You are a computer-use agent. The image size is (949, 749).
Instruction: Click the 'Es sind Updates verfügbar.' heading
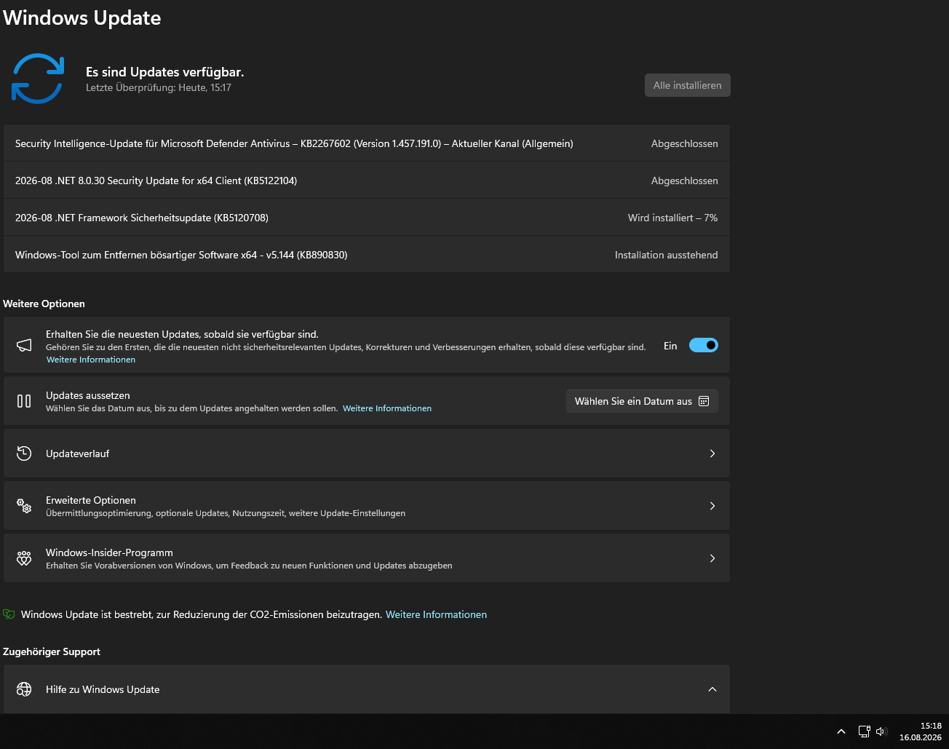click(x=164, y=72)
